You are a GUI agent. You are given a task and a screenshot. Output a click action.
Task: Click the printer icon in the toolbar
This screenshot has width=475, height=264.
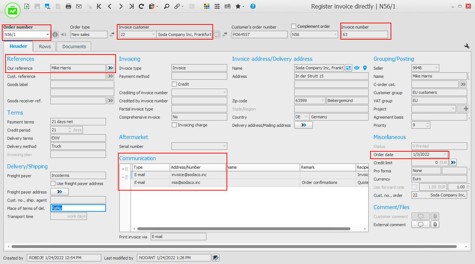click(68, 6)
